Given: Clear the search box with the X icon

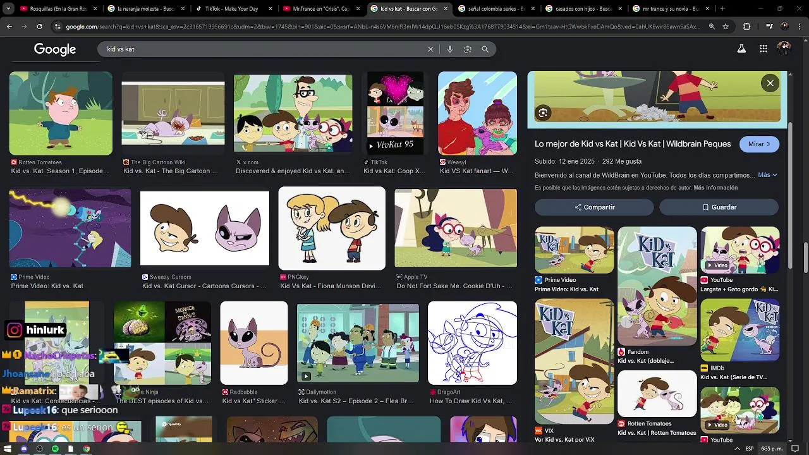Looking at the screenshot, I should pyautogui.click(x=430, y=49).
